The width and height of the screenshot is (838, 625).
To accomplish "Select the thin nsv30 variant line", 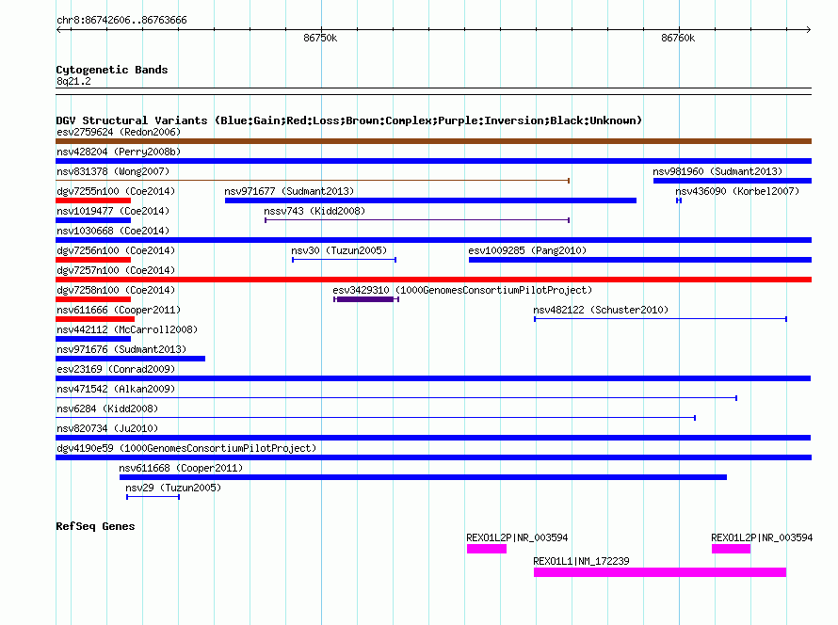I will [345, 260].
